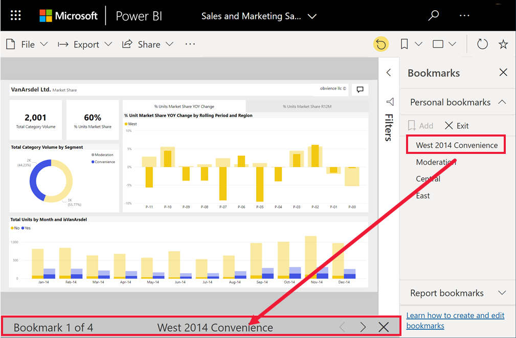Open the search magnifier icon
The width and height of the screenshot is (516, 338).
tap(433, 15)
